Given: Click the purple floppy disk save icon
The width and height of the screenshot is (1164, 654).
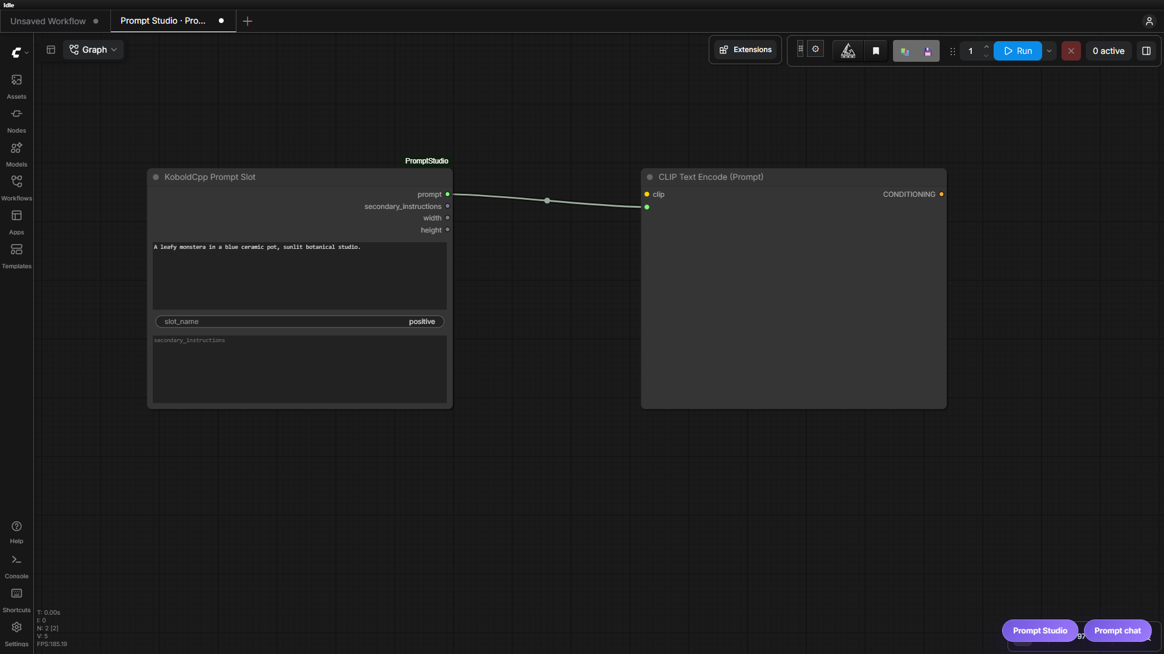Looking at the screenshot, I should (x=928, y=51).
